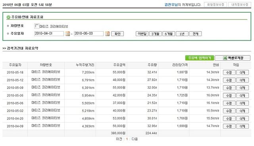The image size is (254, 146).
Task: Click the 32.41ℓ fuel volume cell
Action: click(x=152, y=72)
